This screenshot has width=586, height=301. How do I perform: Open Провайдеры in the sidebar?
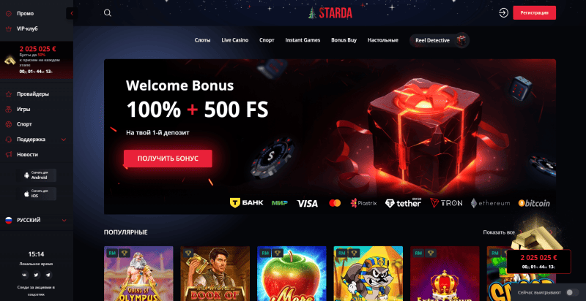pyautogui.click(x=33, y=94)
